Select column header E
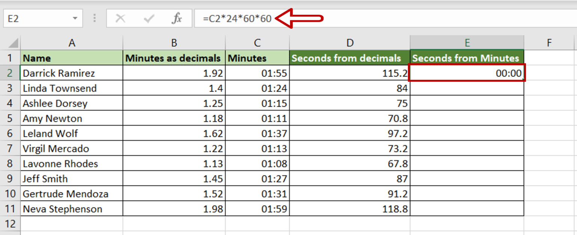Image resolution: width=577 pixels, height=235 pixels. coord(467,42)
